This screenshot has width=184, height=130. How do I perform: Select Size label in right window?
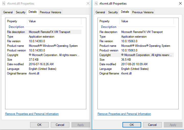click(x=102, y=60)
